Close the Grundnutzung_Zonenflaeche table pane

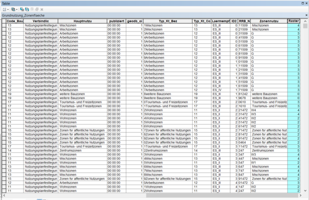click(x=305, y=15)
